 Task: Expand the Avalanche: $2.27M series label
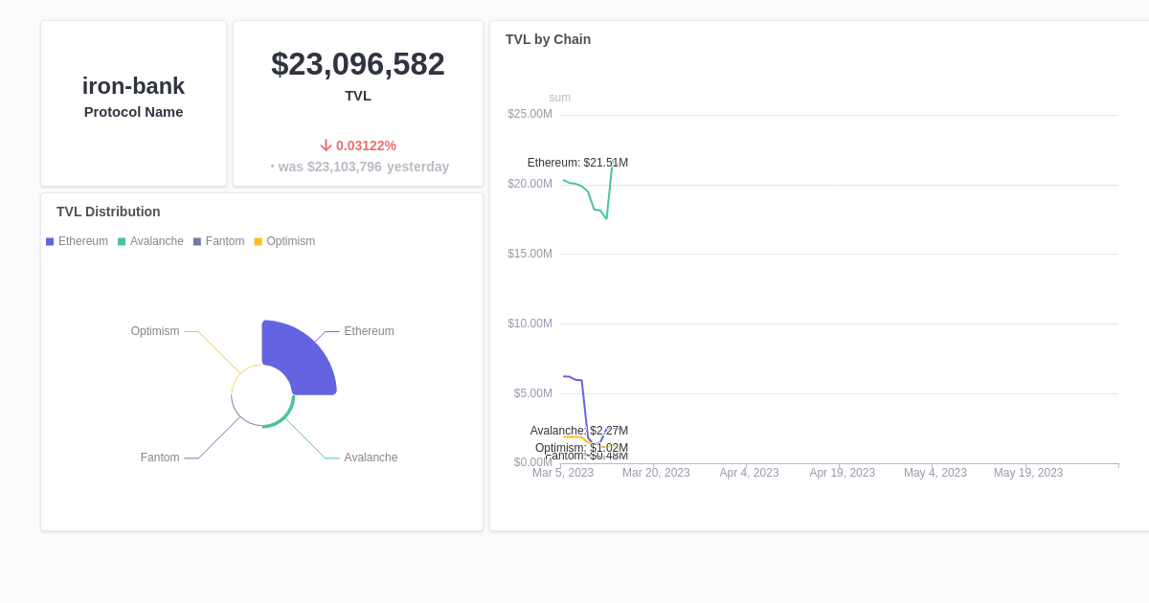click(x=577, y=431)
